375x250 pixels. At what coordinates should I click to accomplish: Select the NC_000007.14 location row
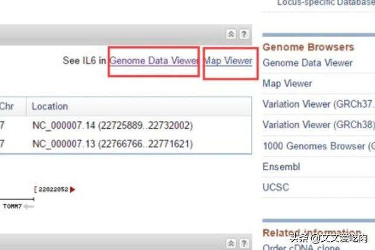click(112, 126)
